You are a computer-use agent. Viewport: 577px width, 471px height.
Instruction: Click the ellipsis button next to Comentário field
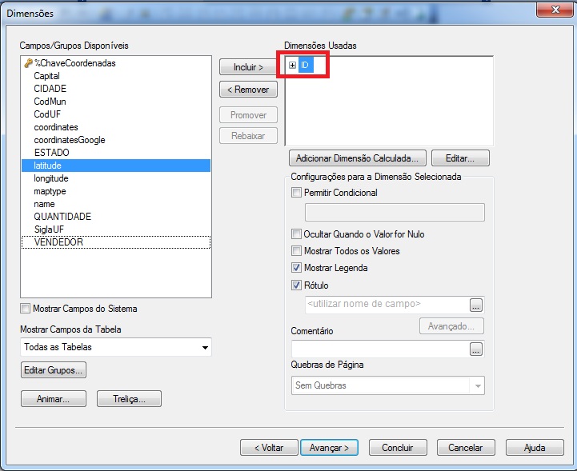pos(476,349)
